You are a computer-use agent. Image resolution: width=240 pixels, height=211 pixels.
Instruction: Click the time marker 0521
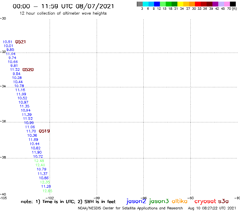20,42
